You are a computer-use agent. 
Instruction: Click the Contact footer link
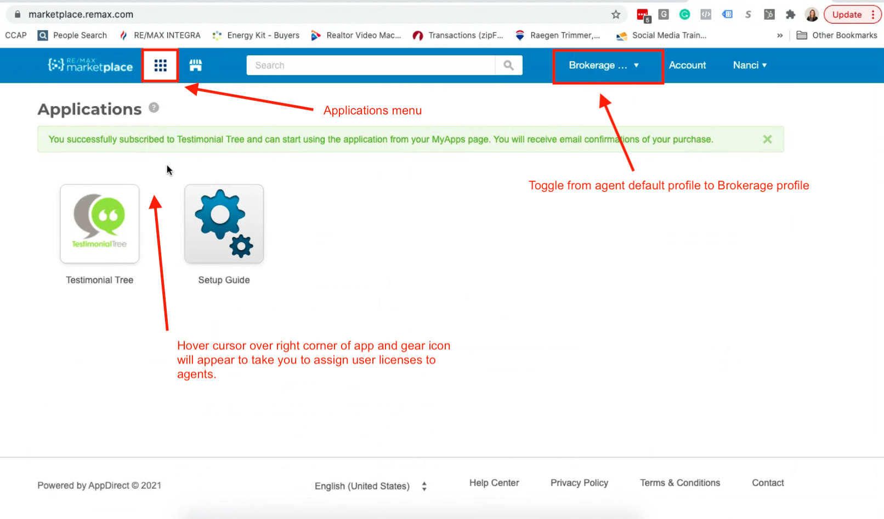[768, 483]
